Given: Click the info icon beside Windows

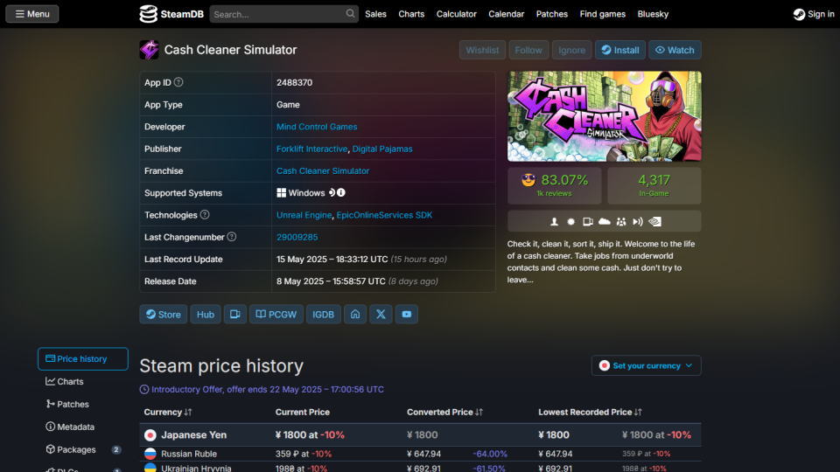Looking at the screenshot, I should pos(341,192).
